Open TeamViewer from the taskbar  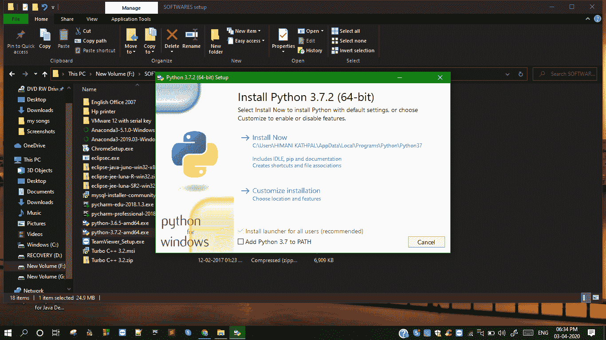pos(122,332)
